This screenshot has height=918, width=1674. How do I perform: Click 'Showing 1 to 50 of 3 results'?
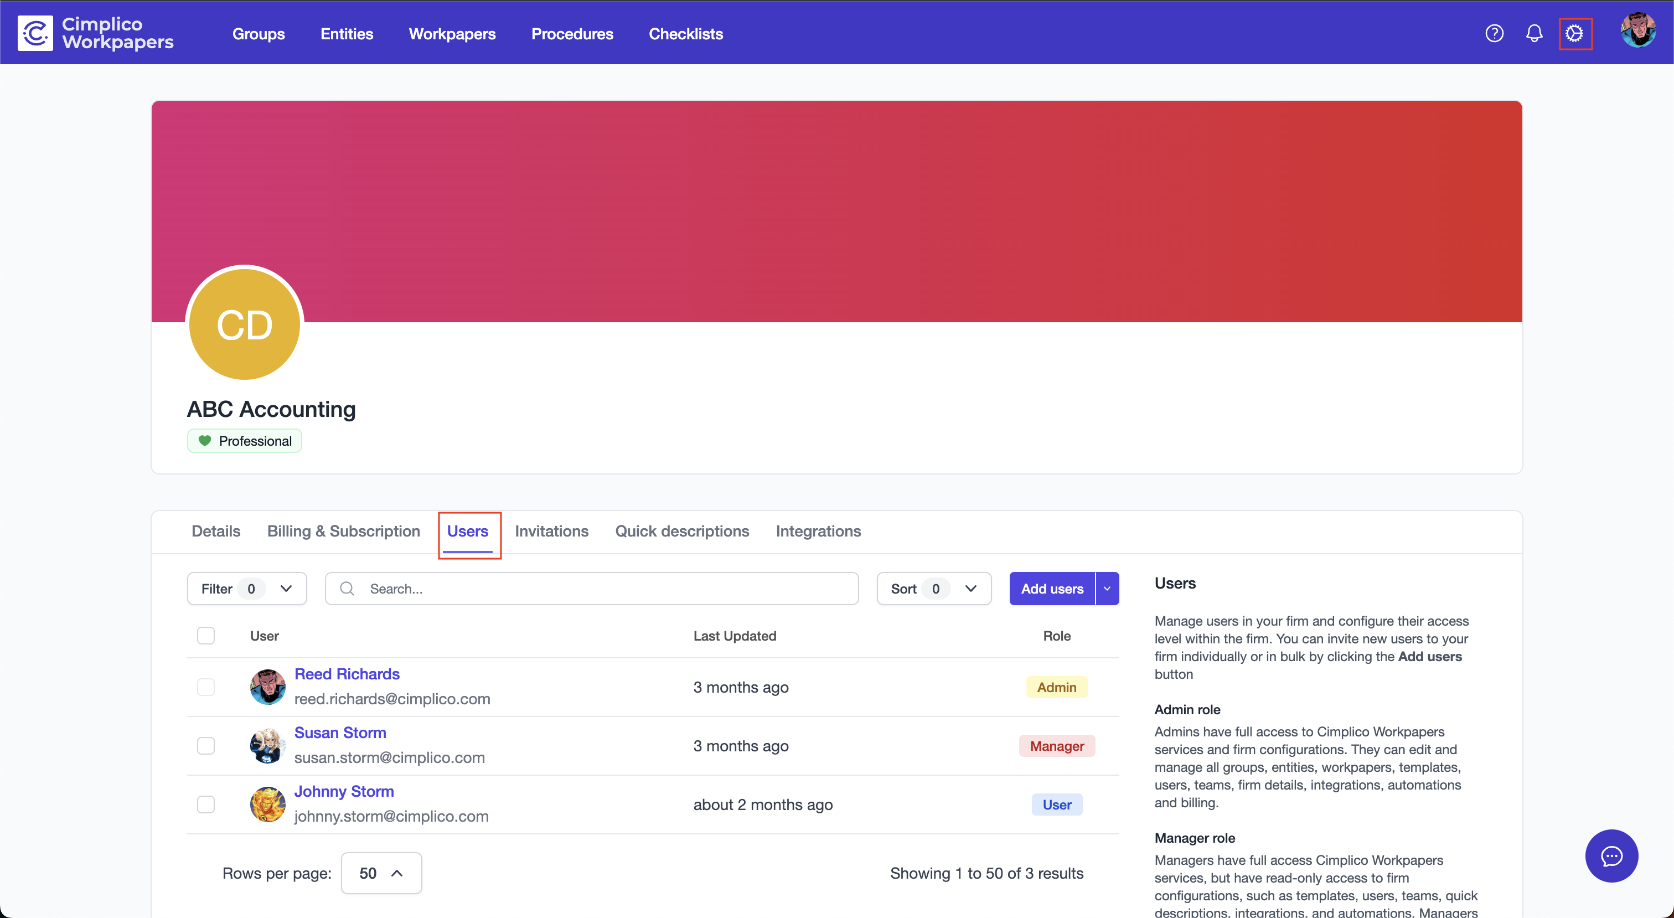pos(986,873)
